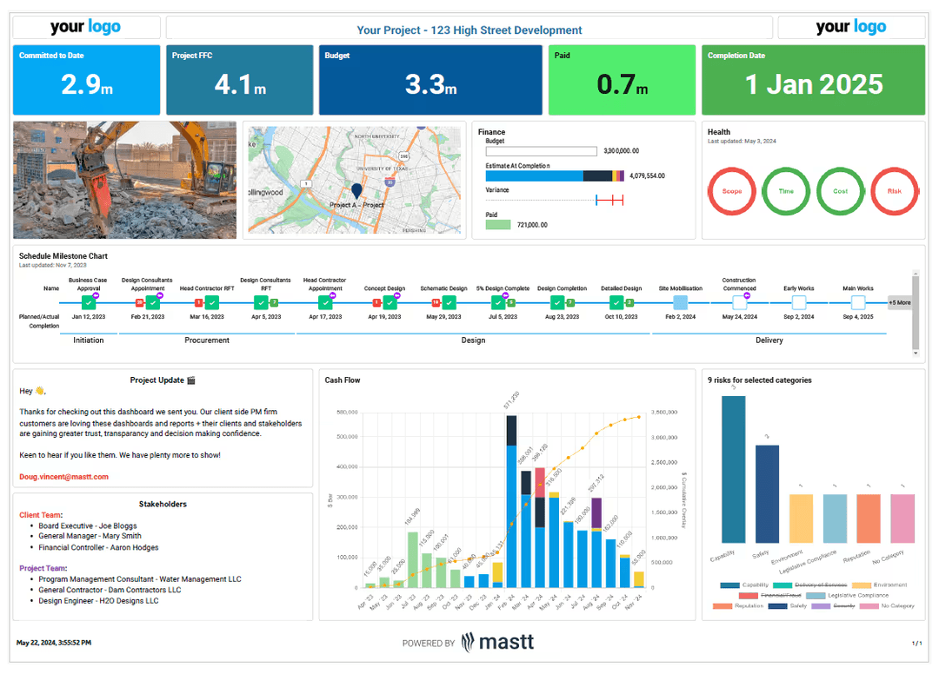Click the demolition site photo
This screenshot has width=939, height=674.
(124, 180)
